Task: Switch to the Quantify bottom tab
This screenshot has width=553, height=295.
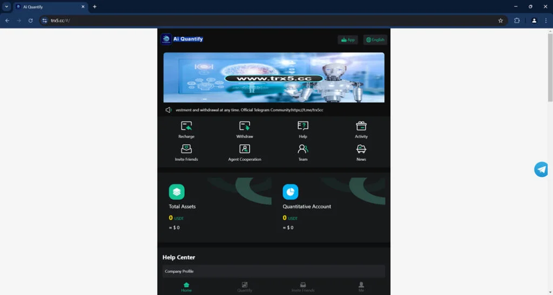Action: (x=245, y=287)
